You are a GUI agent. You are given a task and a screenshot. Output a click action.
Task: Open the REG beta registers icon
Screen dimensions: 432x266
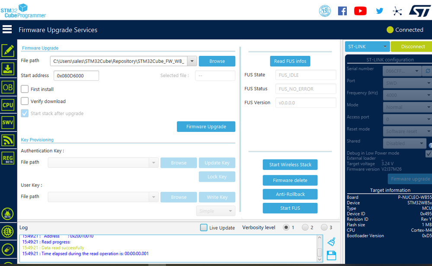8,158
